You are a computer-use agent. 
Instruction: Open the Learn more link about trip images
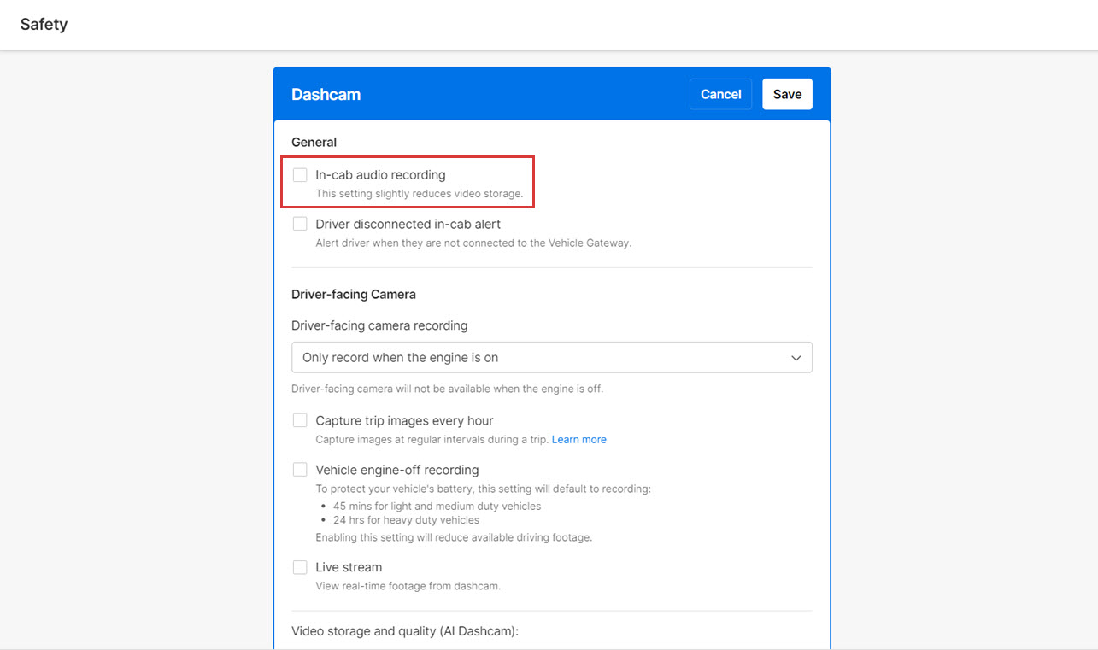pos(578,439)
